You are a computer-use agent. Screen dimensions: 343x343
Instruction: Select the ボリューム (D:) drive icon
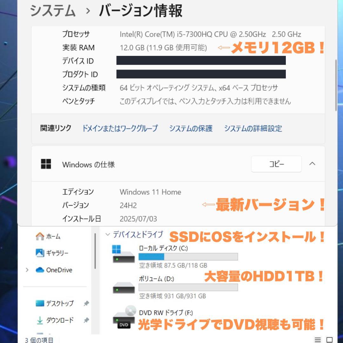(124, 287)
